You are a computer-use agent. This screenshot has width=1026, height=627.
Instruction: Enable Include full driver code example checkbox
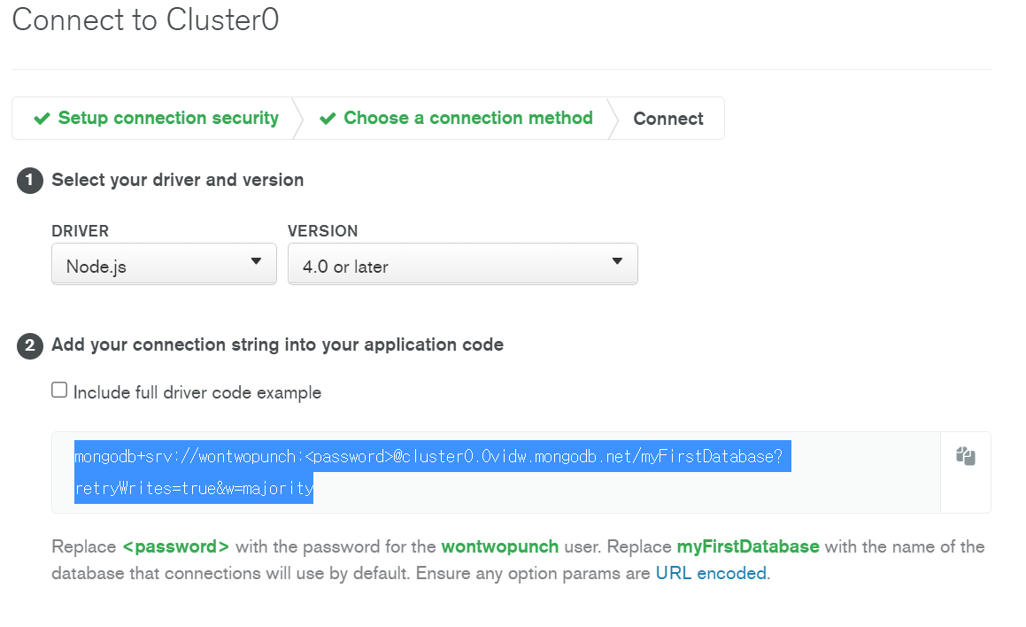(x=59, y=390)
